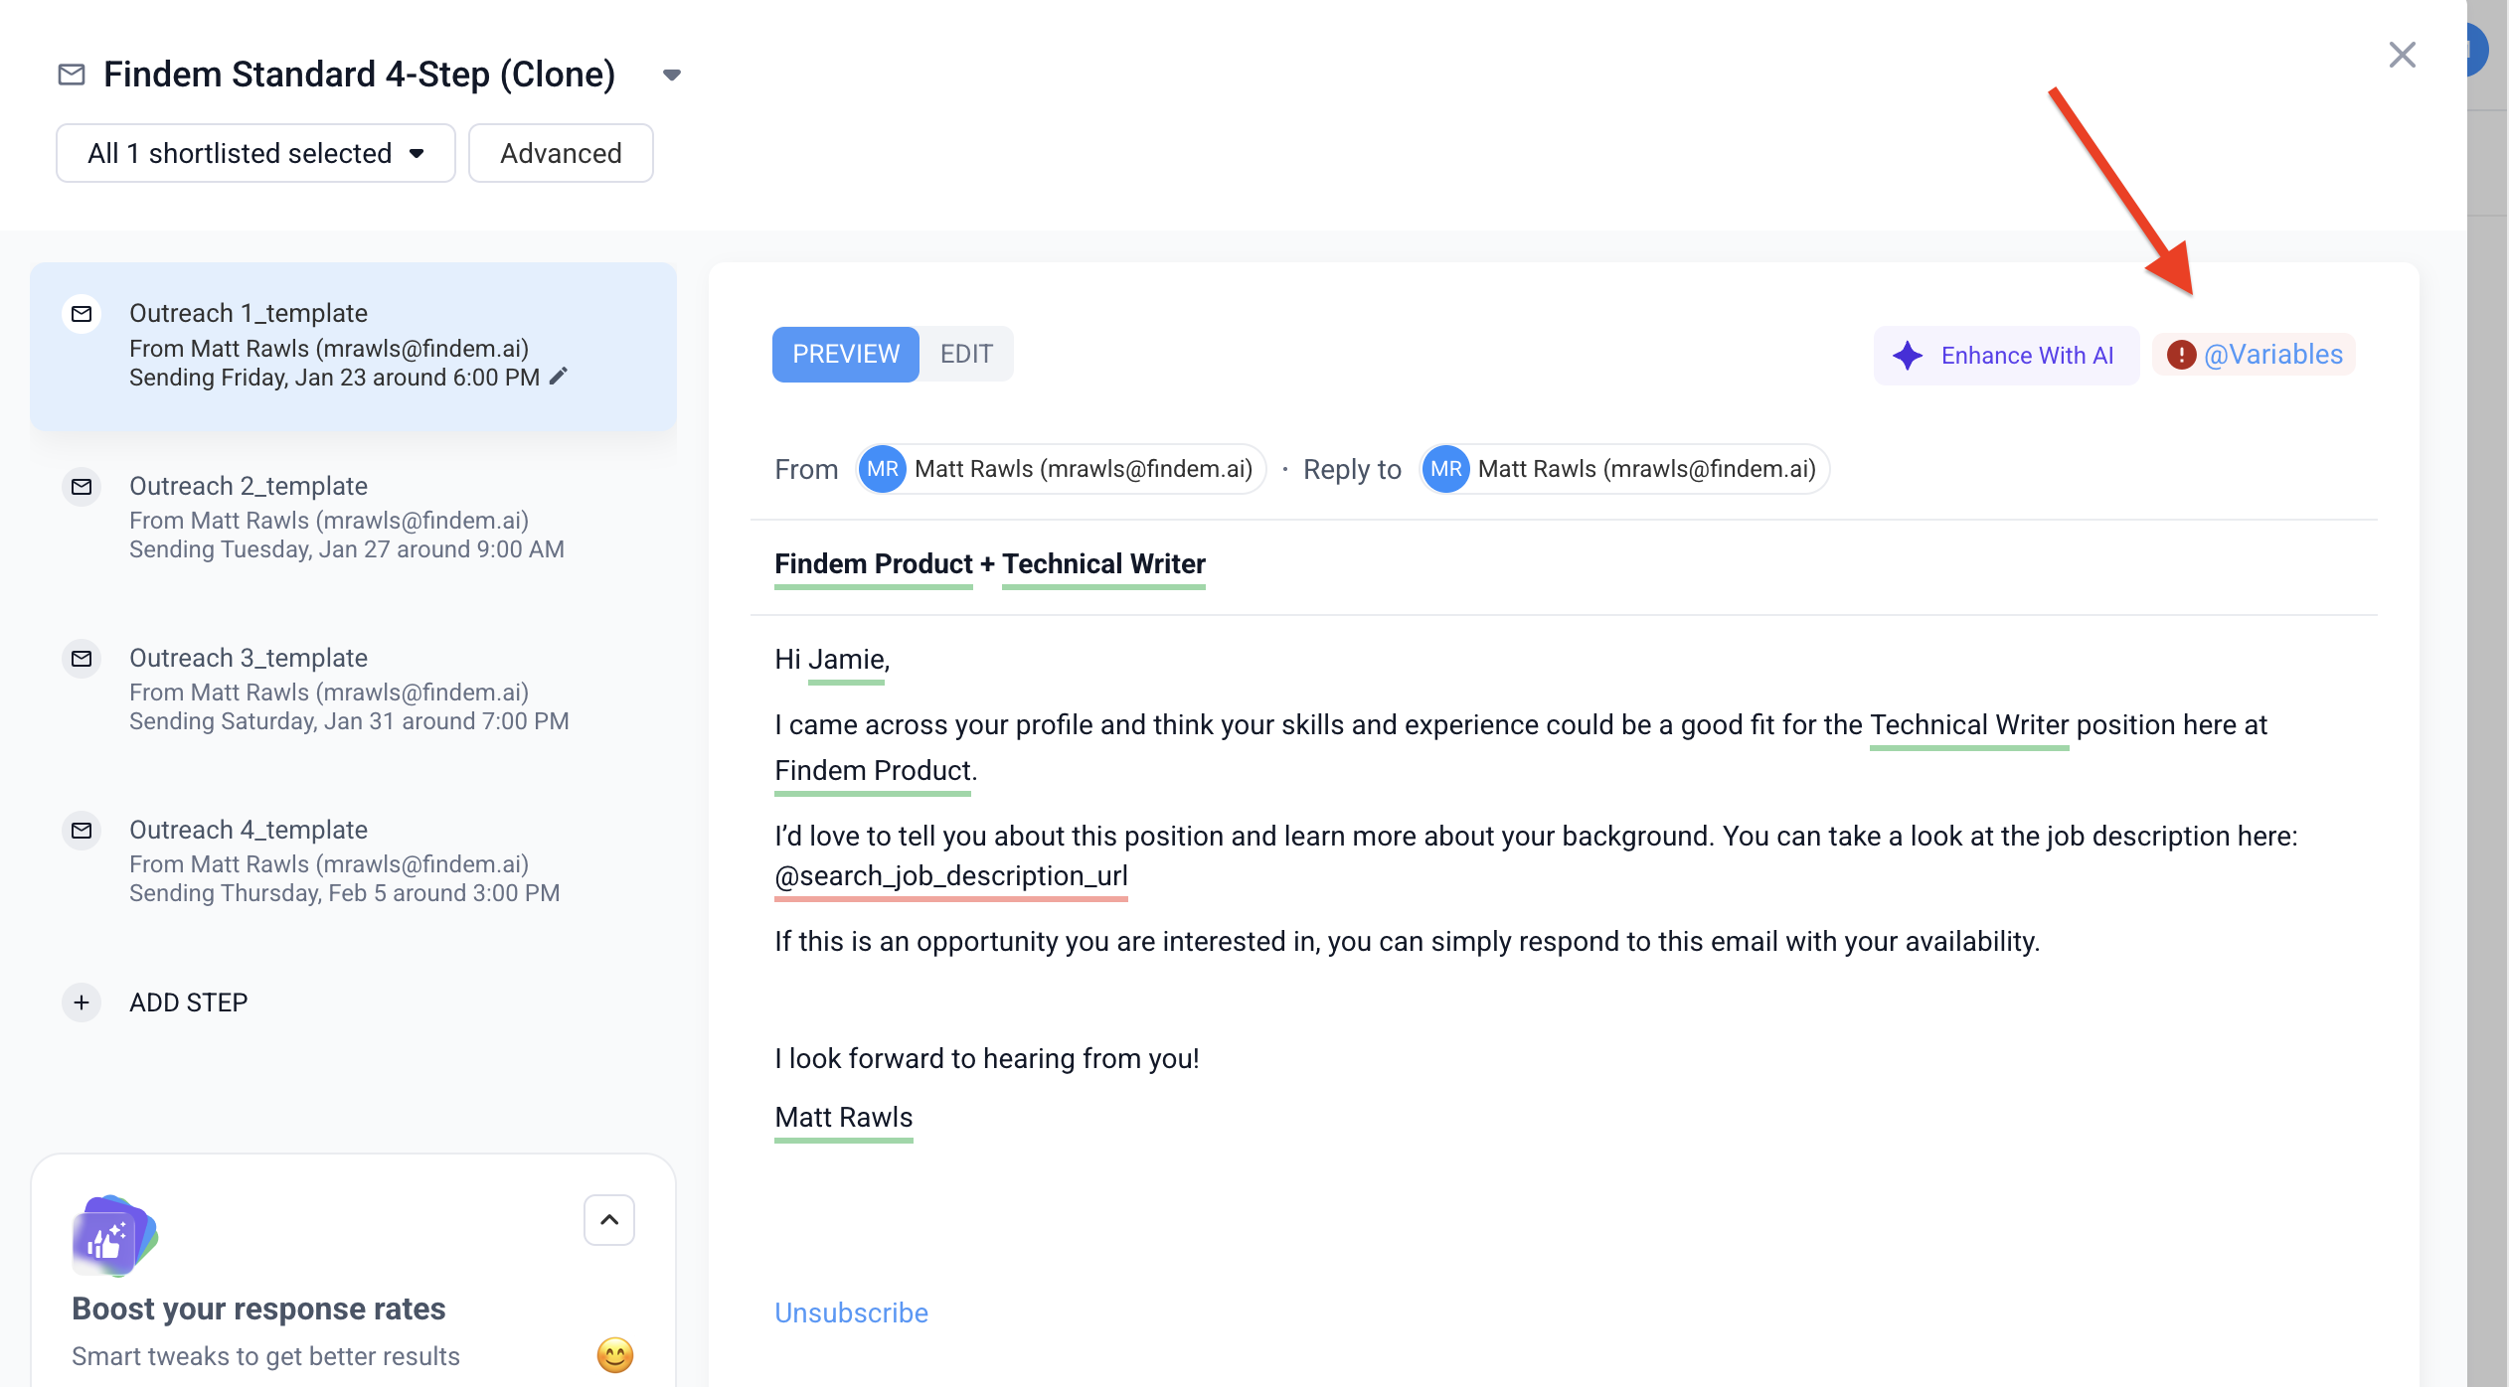The width and height of the screenshot is (2509, 1387).
Task: Click the Boost your response rates heading
Action: (x=258, y=1309)
